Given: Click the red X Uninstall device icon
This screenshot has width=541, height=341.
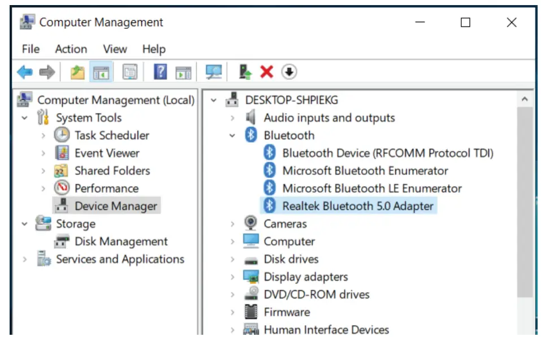Looking at the screenshot, I should coord(266,72).
